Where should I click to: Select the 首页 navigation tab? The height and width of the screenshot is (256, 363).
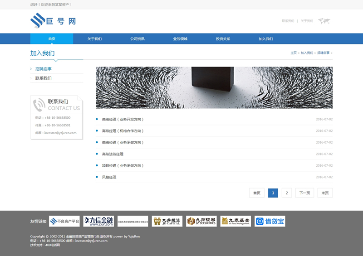click(x=52, y=39)
